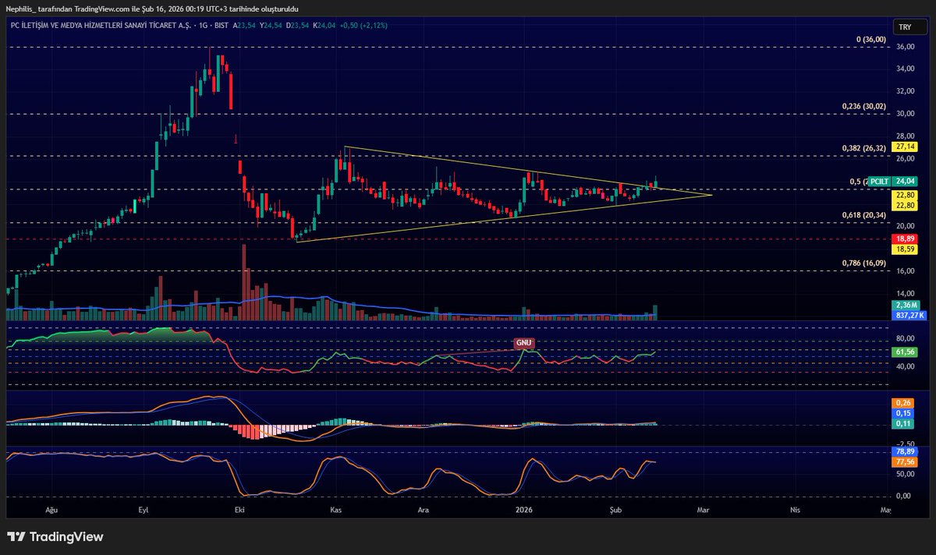
Task: Click the Ağu month label on the time axis
Action: pyautogui.click(x=52, y=510)
